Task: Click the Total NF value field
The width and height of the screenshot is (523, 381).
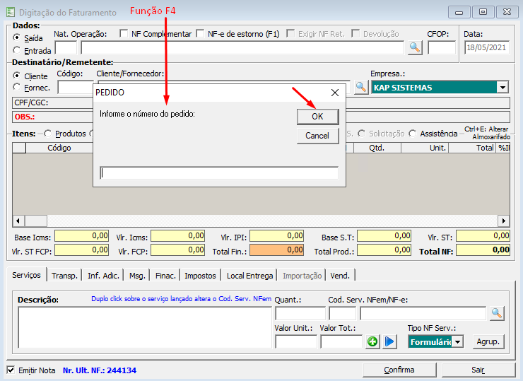Action: point(483,250)
